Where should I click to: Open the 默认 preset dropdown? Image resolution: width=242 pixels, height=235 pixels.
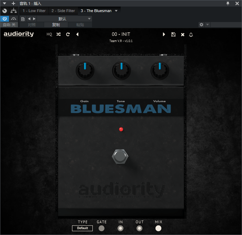64,19
